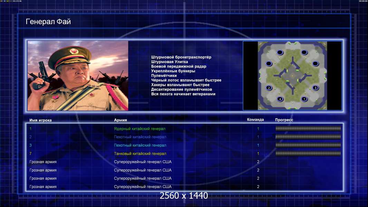Click loading progress bar for player 7
This screenshot has width=368, height=207.
tap(308, 154)
